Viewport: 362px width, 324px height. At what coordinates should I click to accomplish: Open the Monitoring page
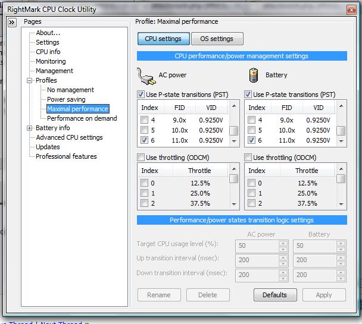point(51,61)
